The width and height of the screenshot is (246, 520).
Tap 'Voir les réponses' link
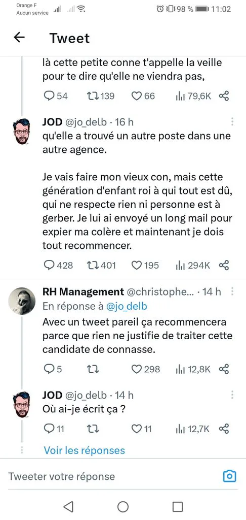point(85,450)
